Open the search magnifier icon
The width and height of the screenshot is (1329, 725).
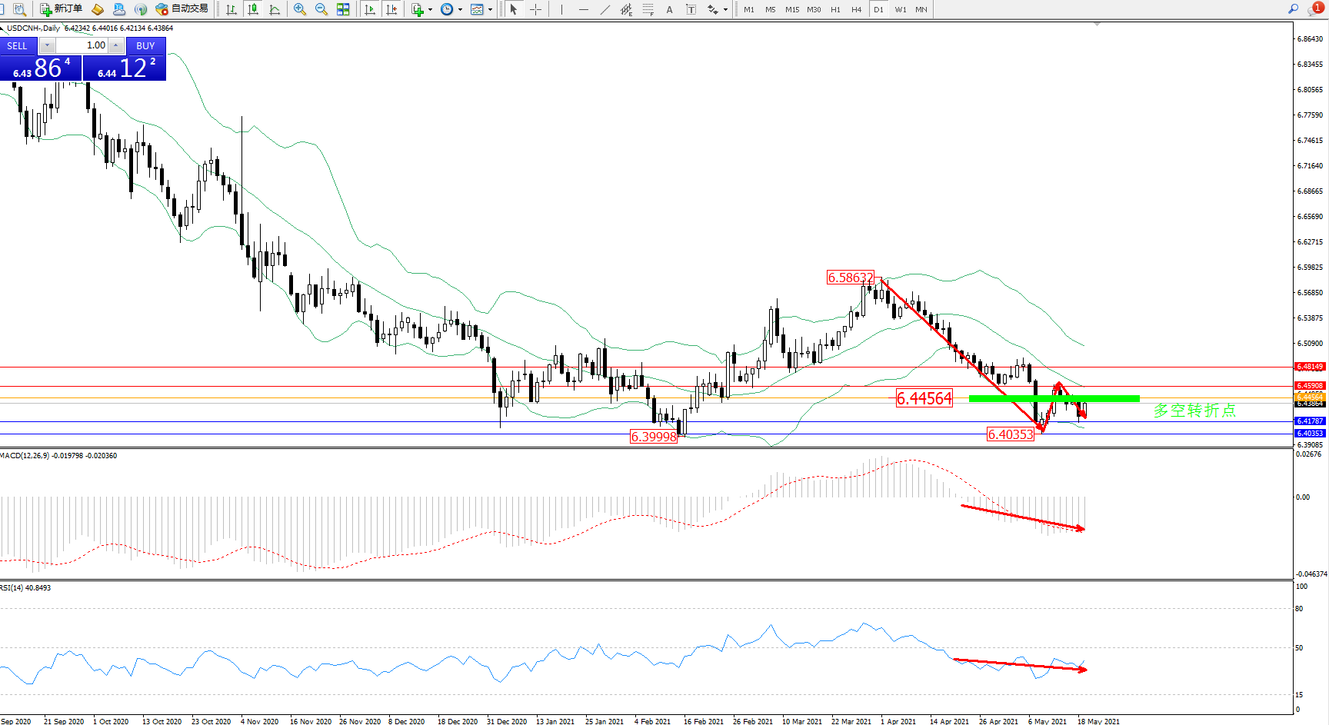pos(1293,9)
